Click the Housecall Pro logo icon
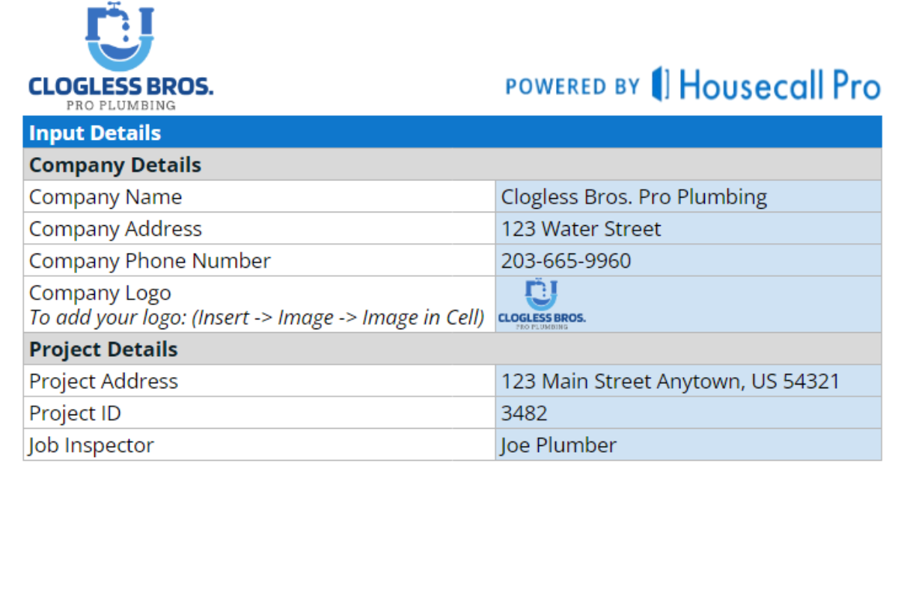 click(660, 84)
